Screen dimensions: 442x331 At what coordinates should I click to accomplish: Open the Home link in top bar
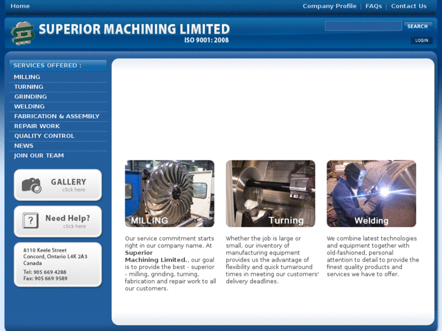click(20, 6)
